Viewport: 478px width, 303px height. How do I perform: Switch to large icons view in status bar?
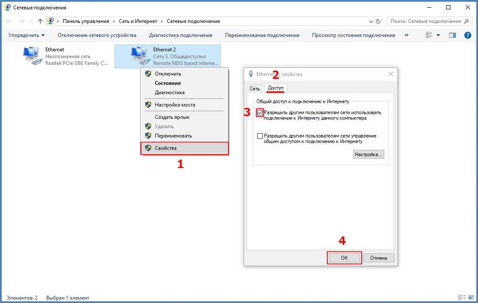tap(470, 298)
